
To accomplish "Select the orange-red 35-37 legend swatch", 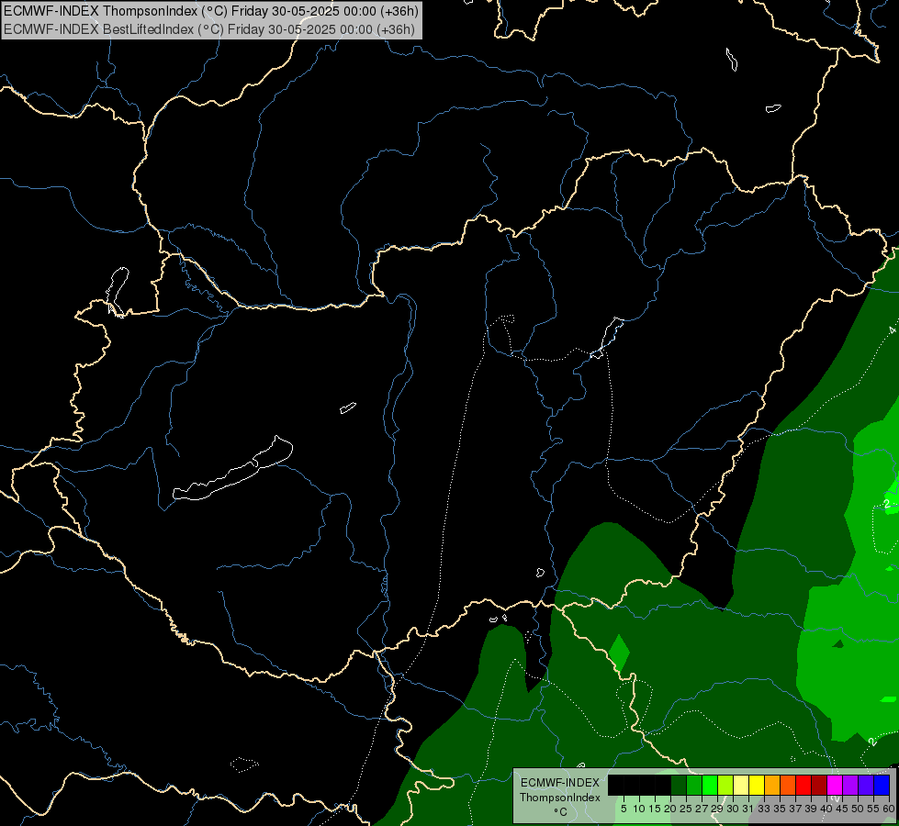I will pos(788,786).
